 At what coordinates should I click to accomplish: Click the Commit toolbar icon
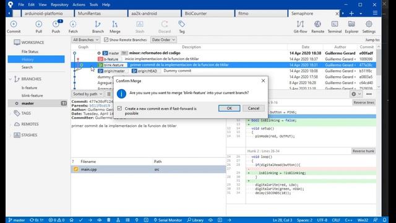(x=14, y=27)
